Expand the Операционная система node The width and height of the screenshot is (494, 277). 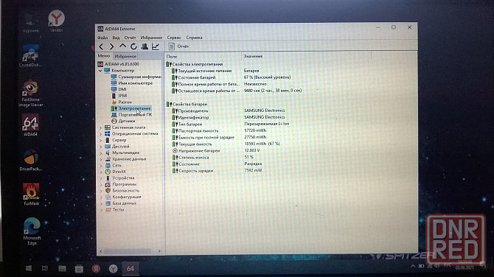101,134
